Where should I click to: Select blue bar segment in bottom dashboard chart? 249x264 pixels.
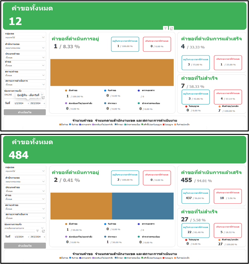(143, 206)
